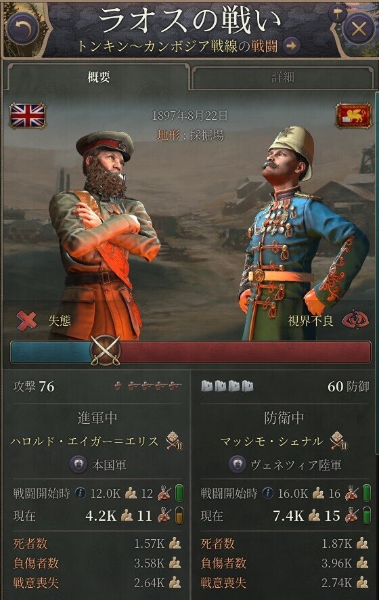
Task: Click the red X 失態 condition icon
Action: (x=27, y=320)
